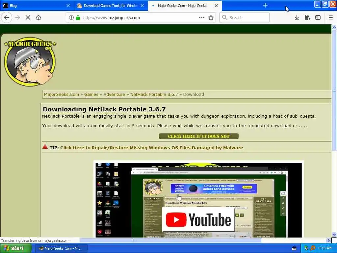
Task: Click the 'Download' breadcrumb text
Action: (x=194, y=95)
